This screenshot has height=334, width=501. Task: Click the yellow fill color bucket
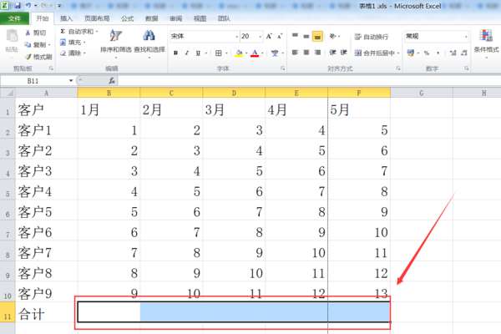pyautogui.click(x=239, y=53)
